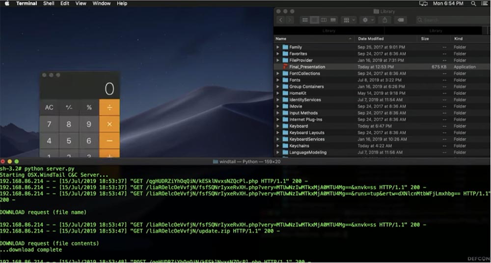491x263 pixels.
Task: Click the 8 key on Calculator
Action: tap(69, 124)
